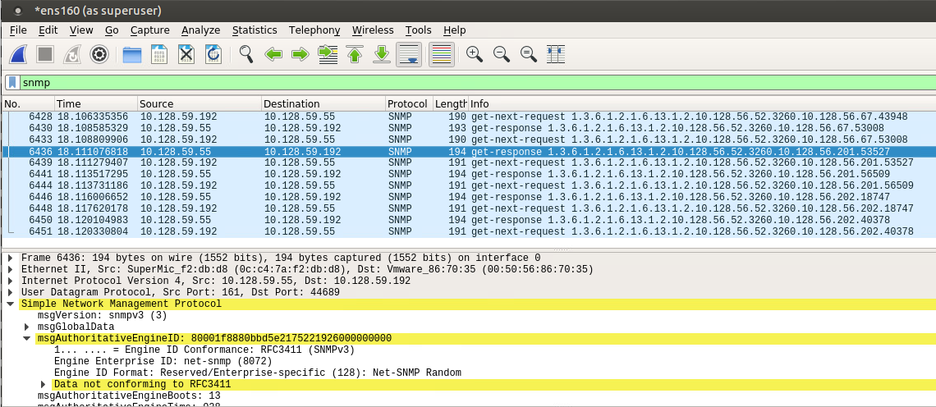This screenshot has width=936, height=407.
Task: Open the Tools menu
Action: [x=419, y=30]
